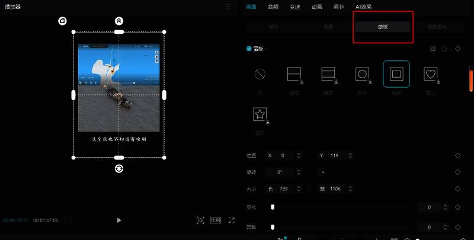Click the 宽 width value 1106

coord(335,188)
